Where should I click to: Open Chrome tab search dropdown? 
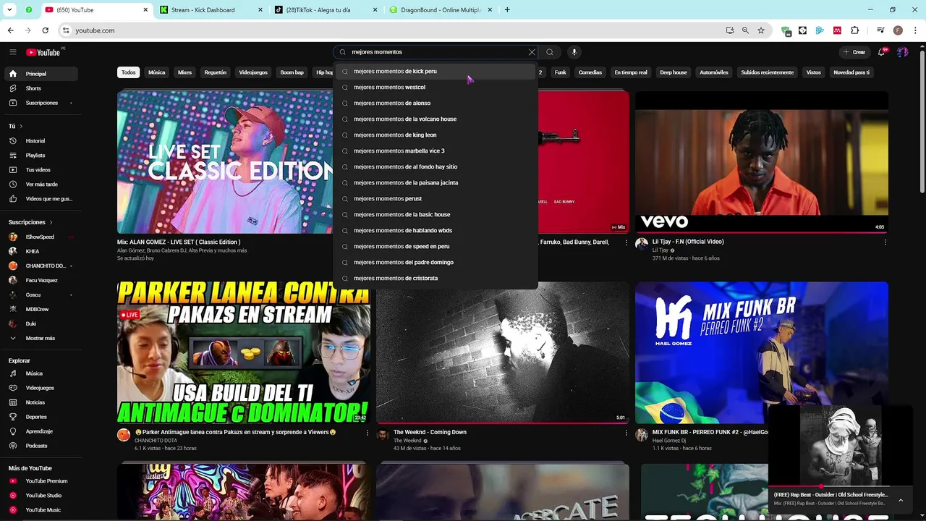11,10
